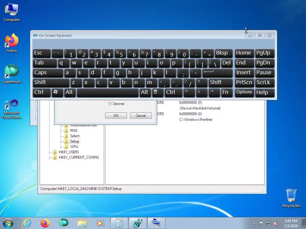The height and width of the screenshot is (229, 306).
Task: Click the registry path status bar
Action: (152, 188)
